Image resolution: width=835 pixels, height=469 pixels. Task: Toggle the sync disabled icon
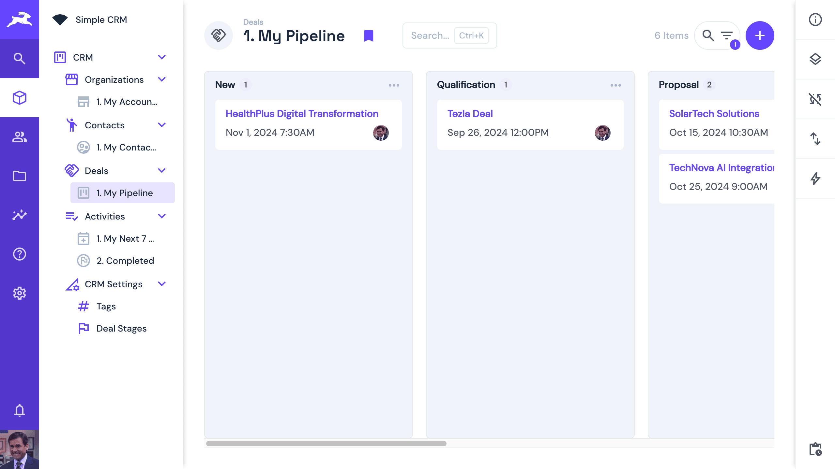tap(815, 99)
